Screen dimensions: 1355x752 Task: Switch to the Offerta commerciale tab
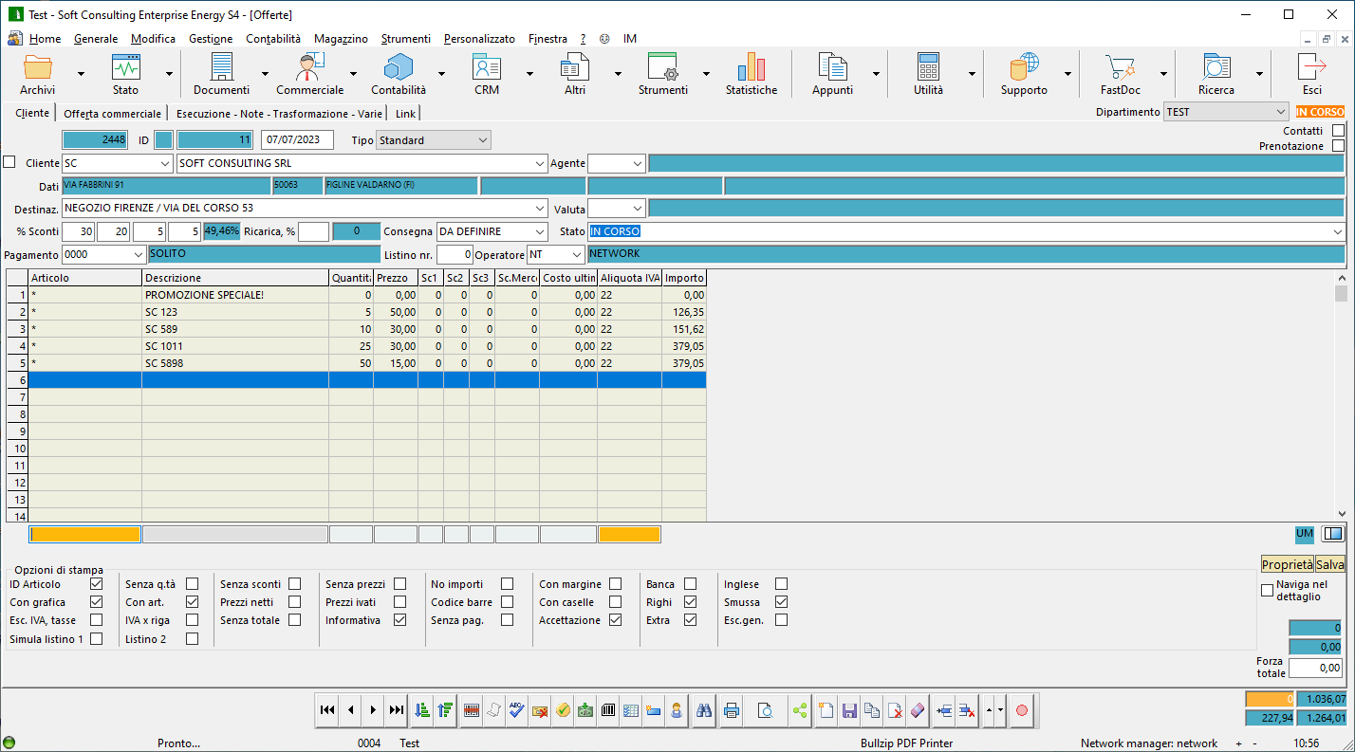(x=112, y=114)
